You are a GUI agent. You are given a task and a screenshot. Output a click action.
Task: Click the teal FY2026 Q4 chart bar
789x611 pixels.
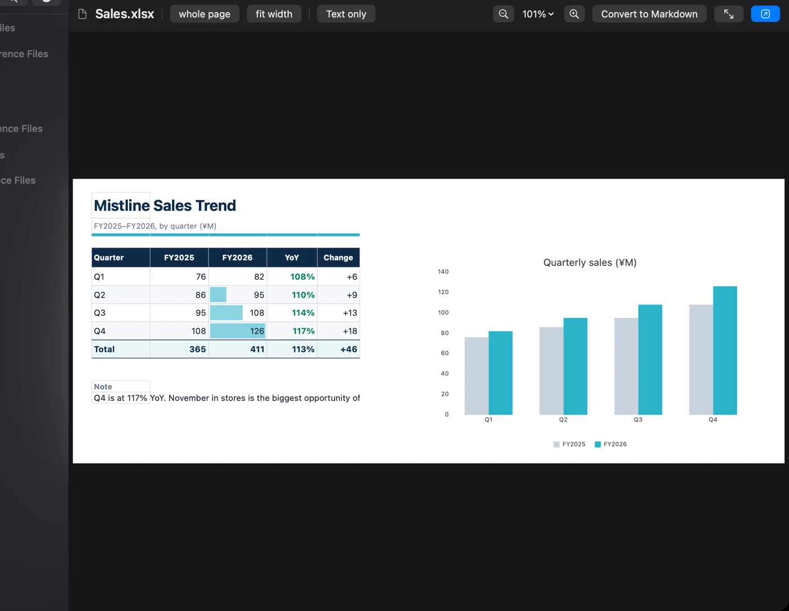[x=725, y=351]
